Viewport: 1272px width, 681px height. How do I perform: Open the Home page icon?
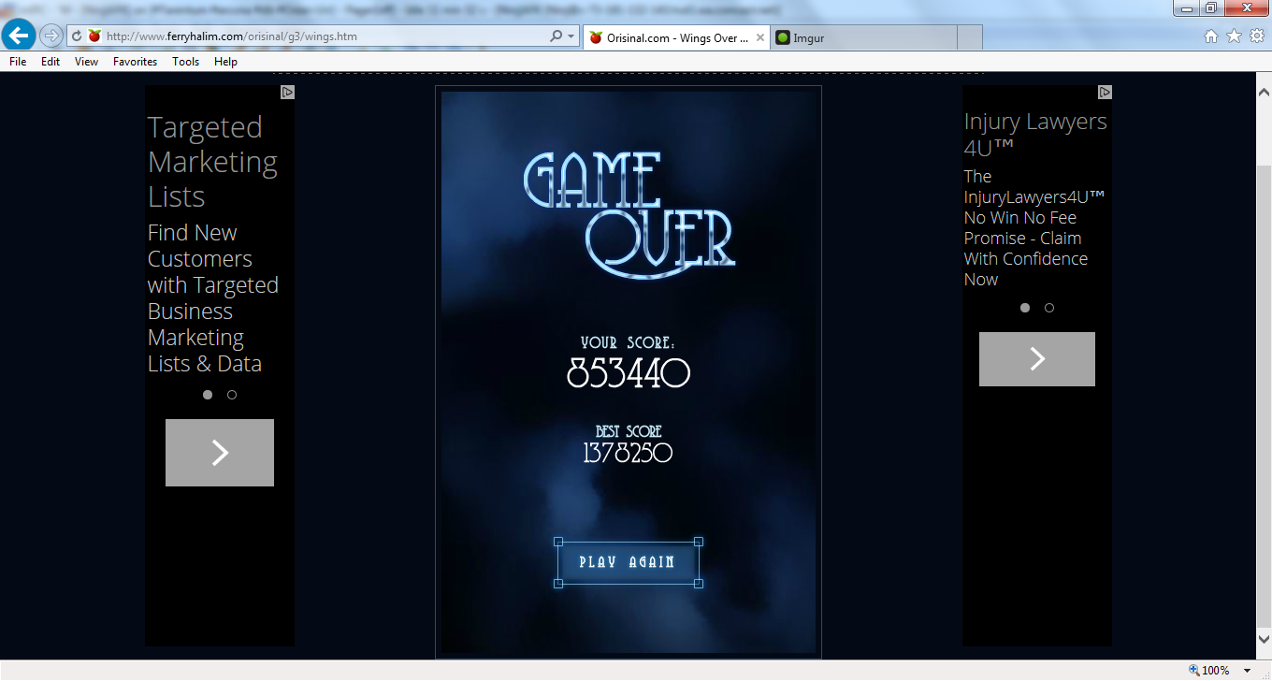pyautogui.click(x=1211, y=36)
